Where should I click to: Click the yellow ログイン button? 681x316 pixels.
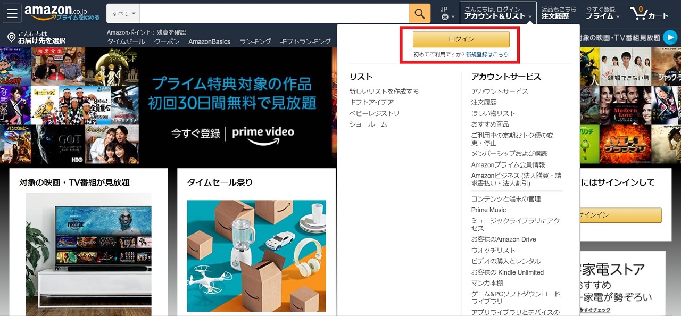coord(461,39)
